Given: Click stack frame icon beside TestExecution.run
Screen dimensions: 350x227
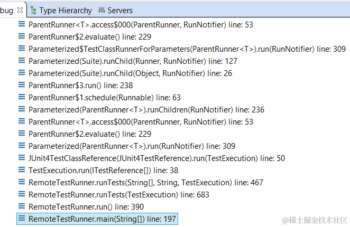Looking at the screenshot, I should click(x=22, y=169).
